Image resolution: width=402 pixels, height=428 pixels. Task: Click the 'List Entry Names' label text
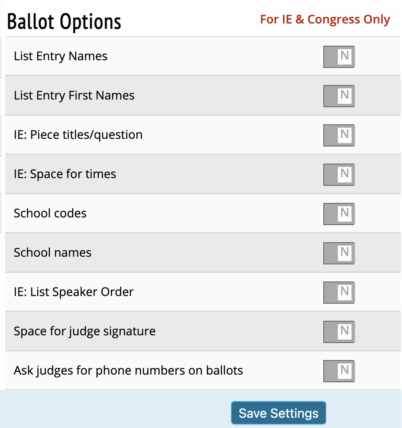tap(60, 56)
